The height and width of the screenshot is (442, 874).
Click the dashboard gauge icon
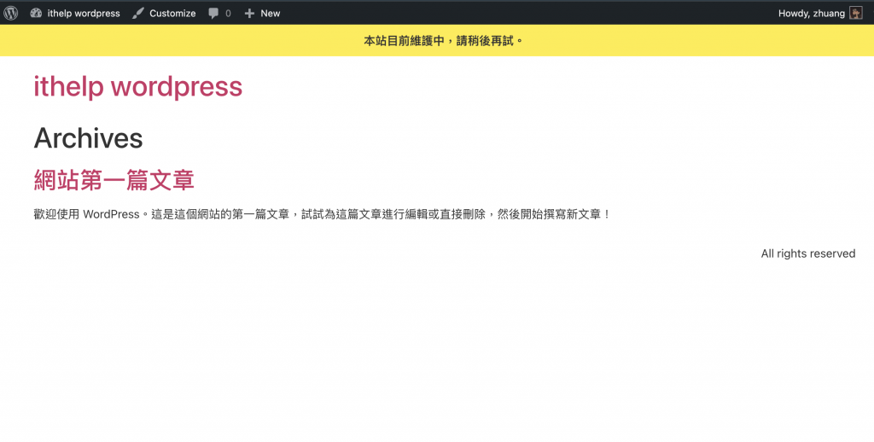pos(36,13)
